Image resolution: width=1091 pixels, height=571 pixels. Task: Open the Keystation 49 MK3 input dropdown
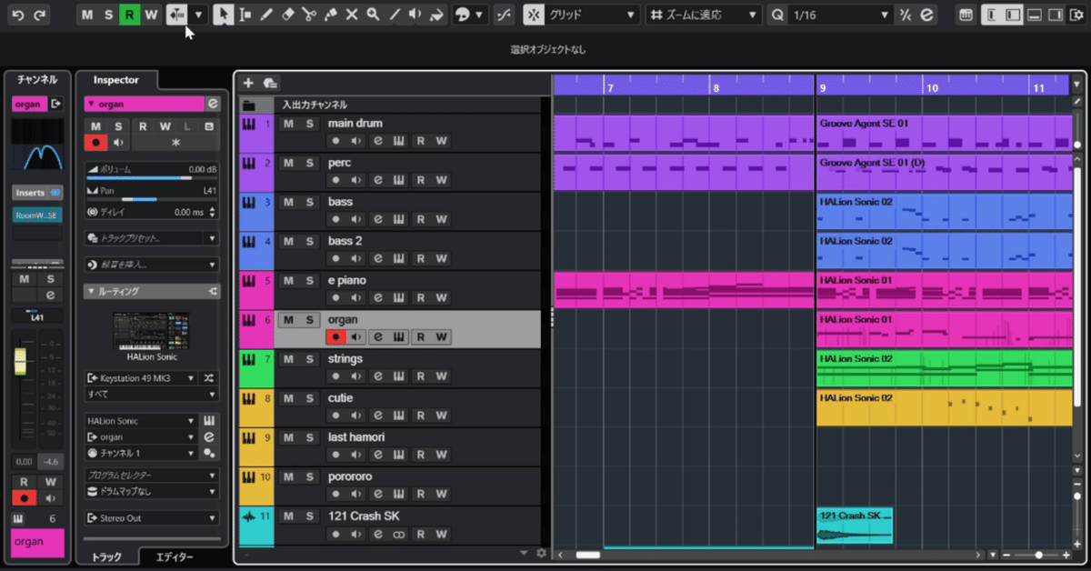(142, 378)
